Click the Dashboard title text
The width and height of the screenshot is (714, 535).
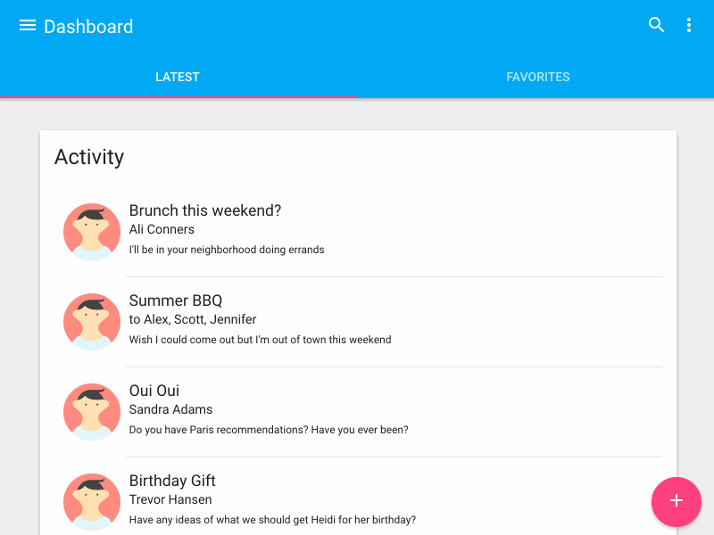(x=88, y=27)
